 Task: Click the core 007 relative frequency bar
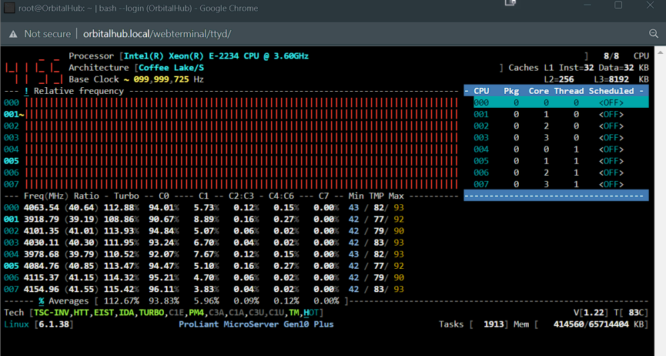pos(241,184)
